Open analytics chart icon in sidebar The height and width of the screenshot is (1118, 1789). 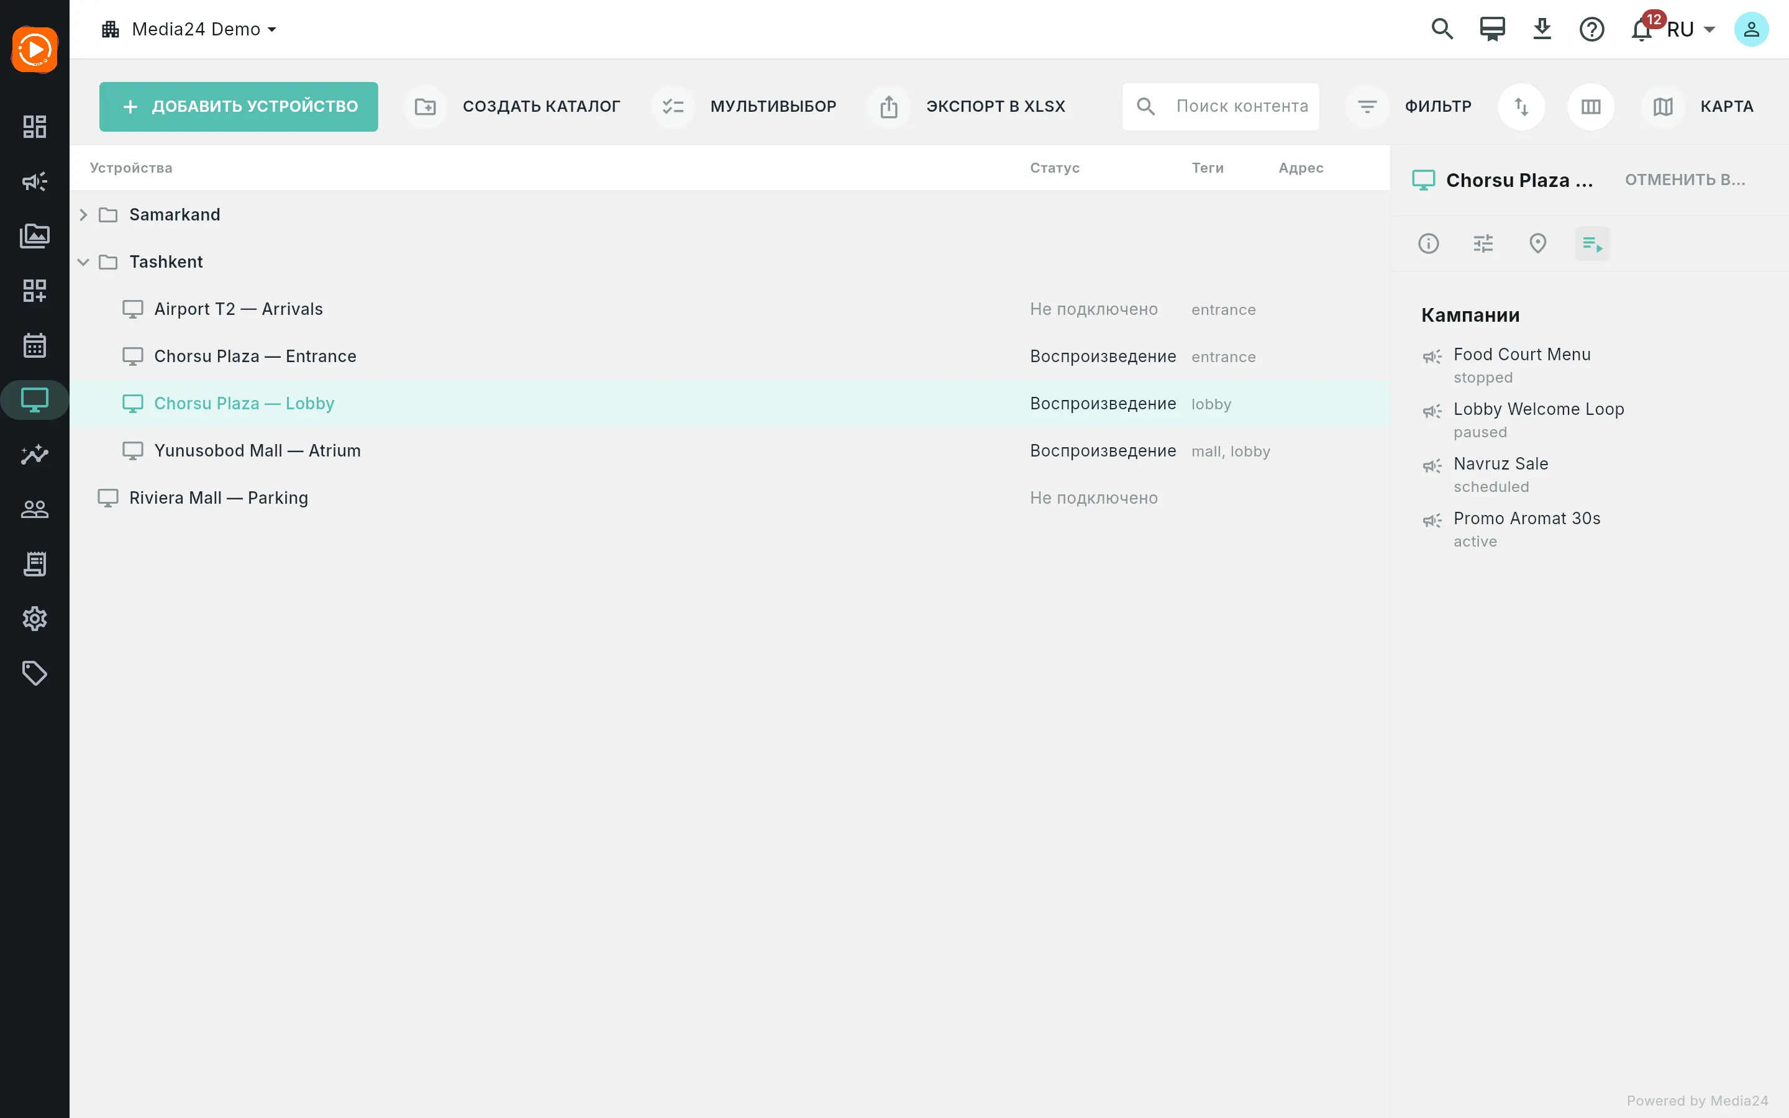coord(34,454)
